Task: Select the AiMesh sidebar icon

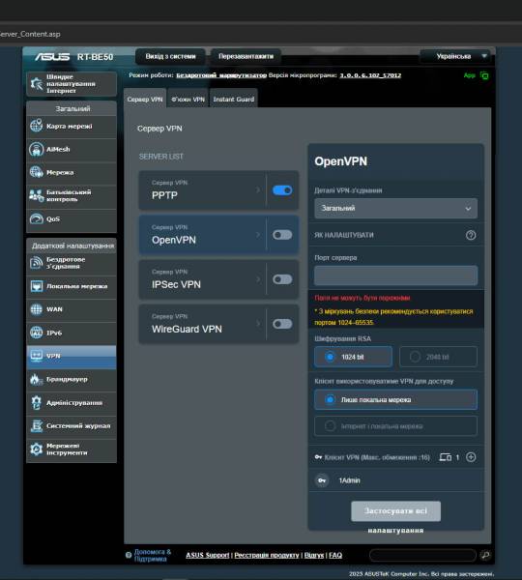Action: (37, 149)
